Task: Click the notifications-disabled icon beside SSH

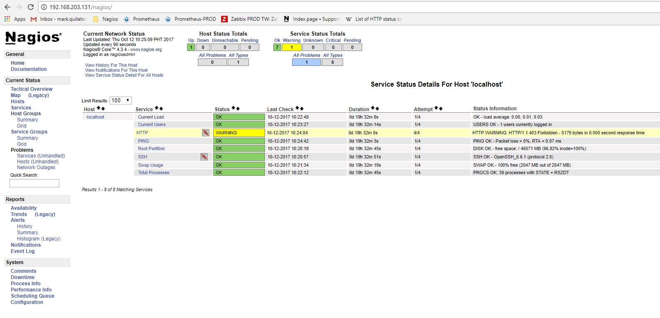Action: [204, 157]
